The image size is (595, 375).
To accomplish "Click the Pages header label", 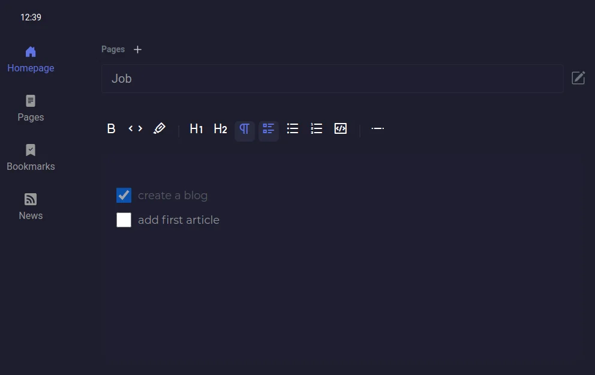I will pos(113,49).
